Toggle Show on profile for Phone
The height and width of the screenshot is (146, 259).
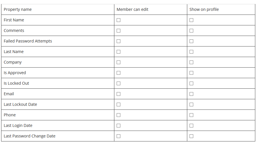[x=191, y=115]
